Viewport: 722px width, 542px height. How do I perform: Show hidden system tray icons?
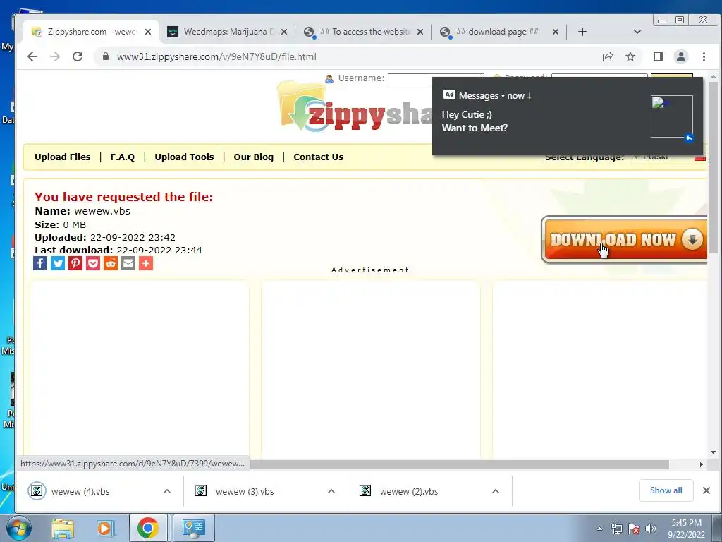pyautogui.click(x=599, y=529)
